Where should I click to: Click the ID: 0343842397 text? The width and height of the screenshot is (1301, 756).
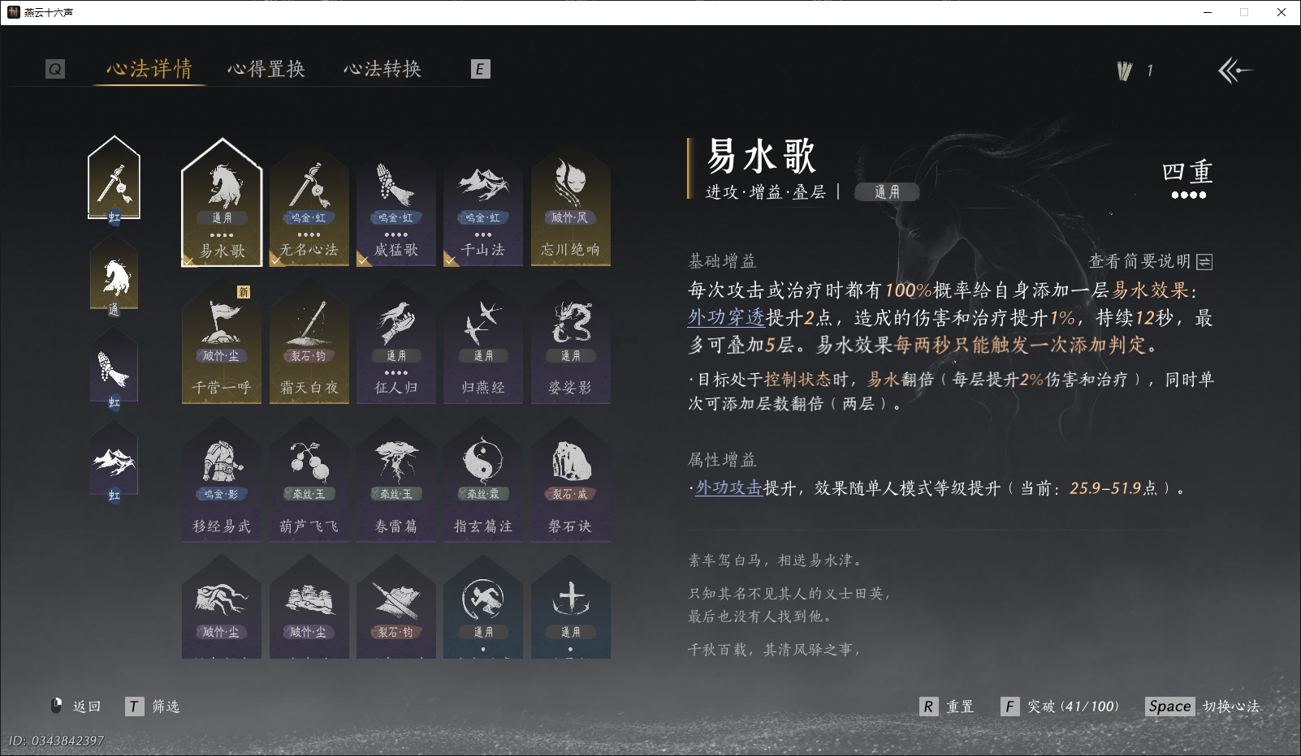pos(57,741)
